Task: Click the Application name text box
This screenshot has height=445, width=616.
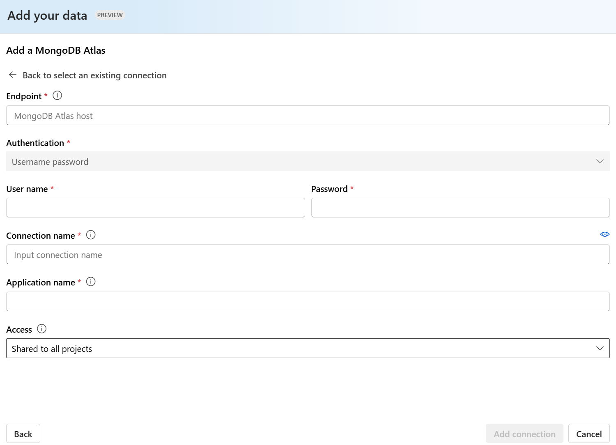Action: 308,301
